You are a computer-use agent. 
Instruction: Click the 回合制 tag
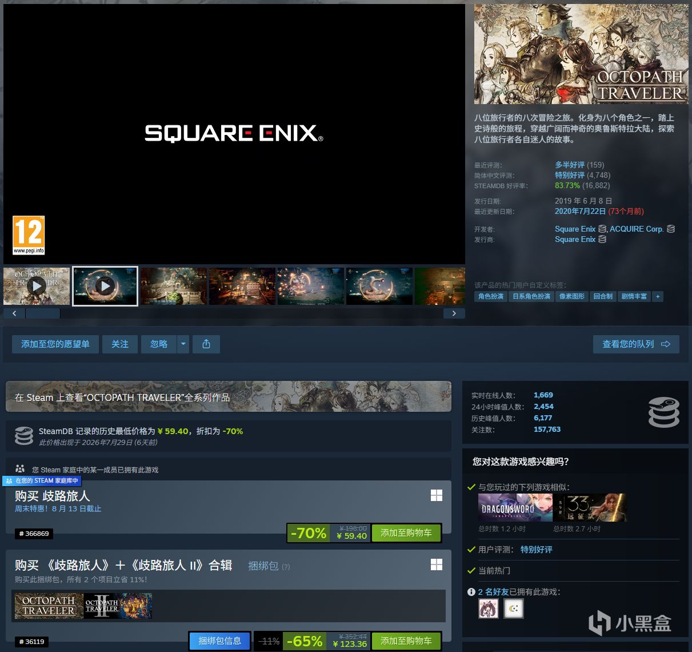[603, 296]
